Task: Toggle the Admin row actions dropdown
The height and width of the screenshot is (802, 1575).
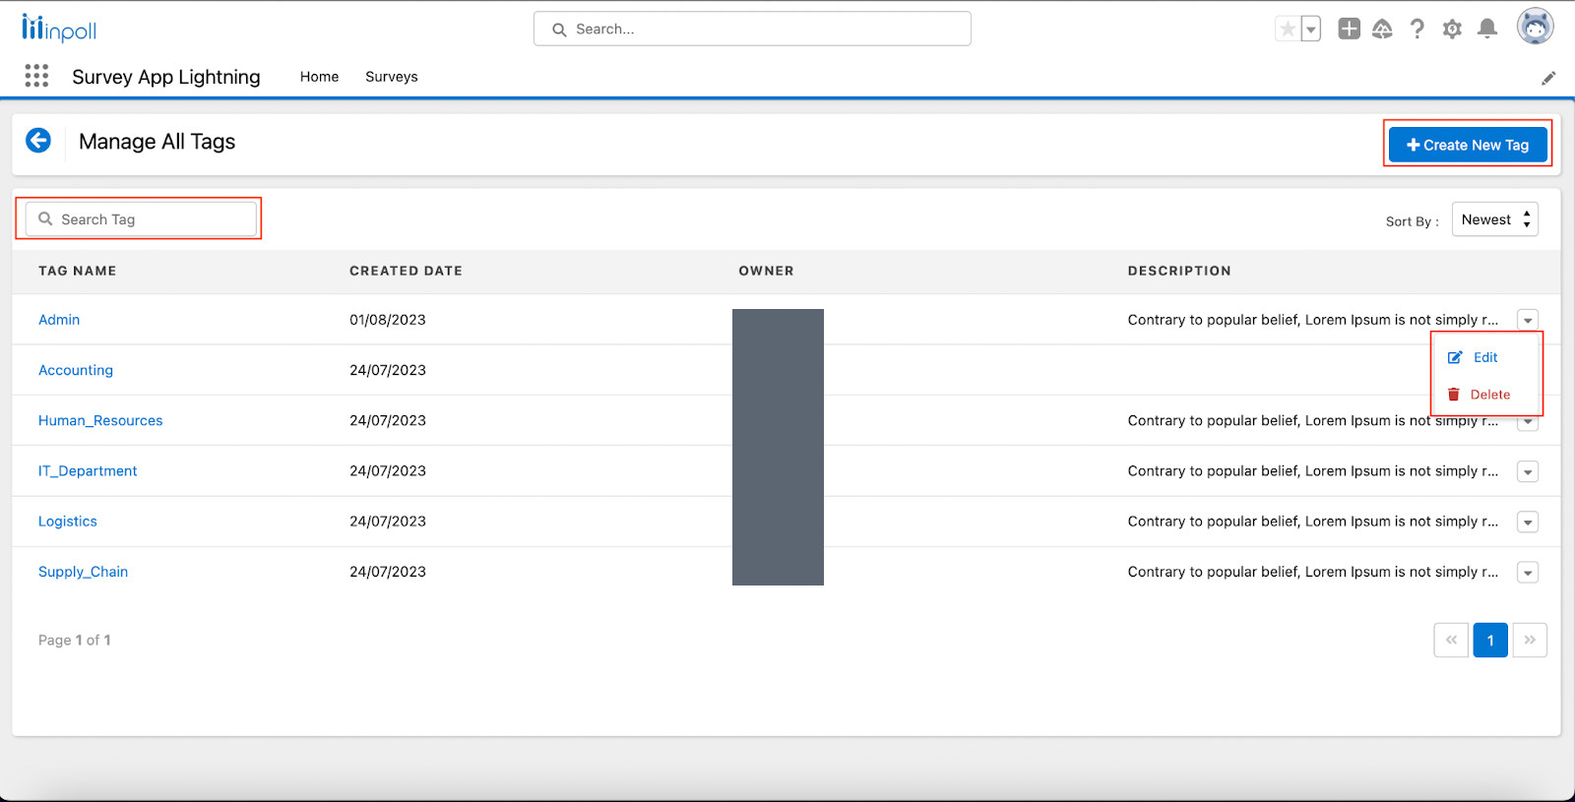Action: pyautogui.click(x=1528, y=320)
